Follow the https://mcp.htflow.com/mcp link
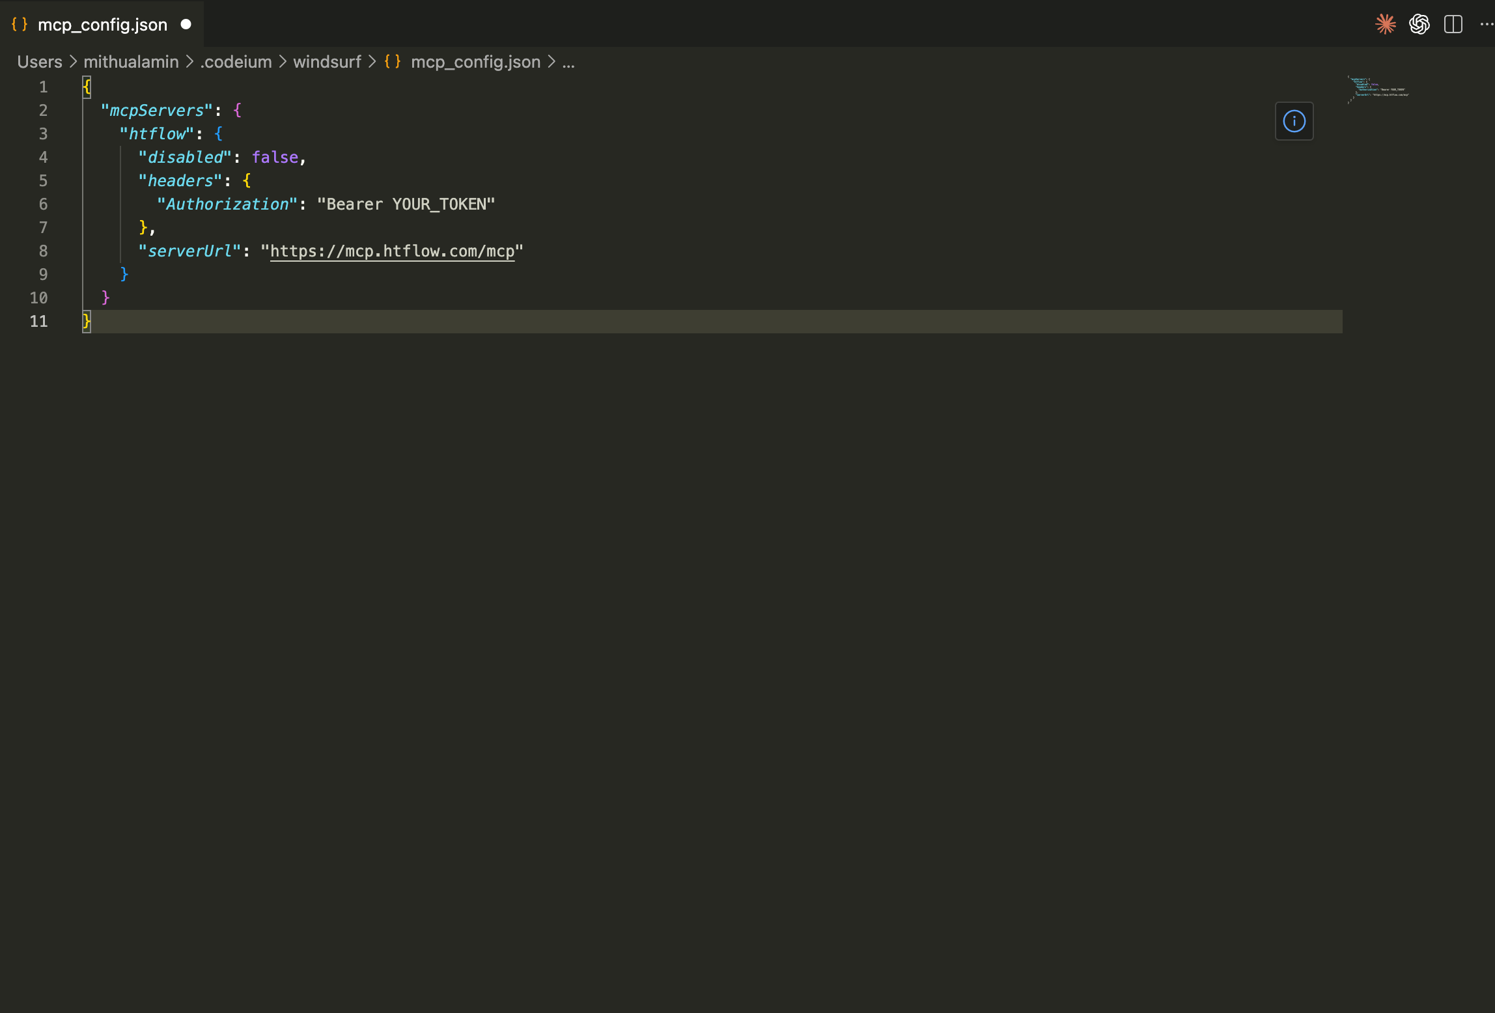Viewport: 1495px width, 1013px height. [x=392, y=251]
